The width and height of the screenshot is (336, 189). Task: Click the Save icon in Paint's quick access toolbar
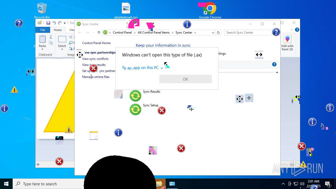pyautogui.click(x=48, y=23)
